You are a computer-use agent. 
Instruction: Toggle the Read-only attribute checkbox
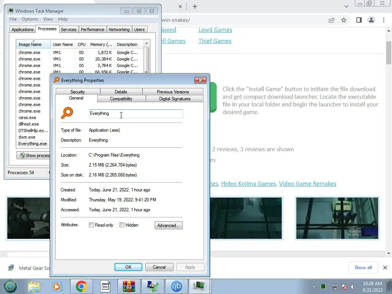point(91,225)
